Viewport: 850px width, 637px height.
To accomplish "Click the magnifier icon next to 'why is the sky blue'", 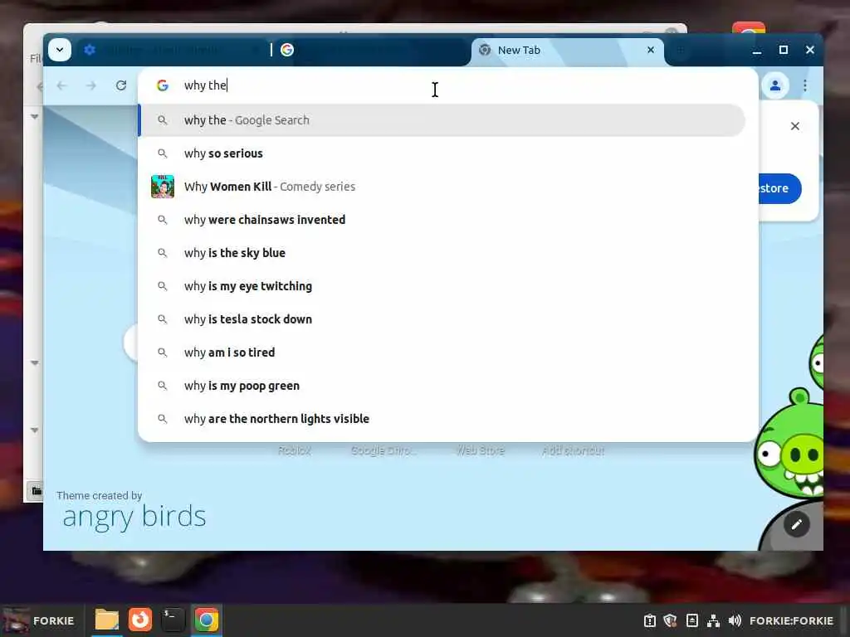I will coord(162,253).
